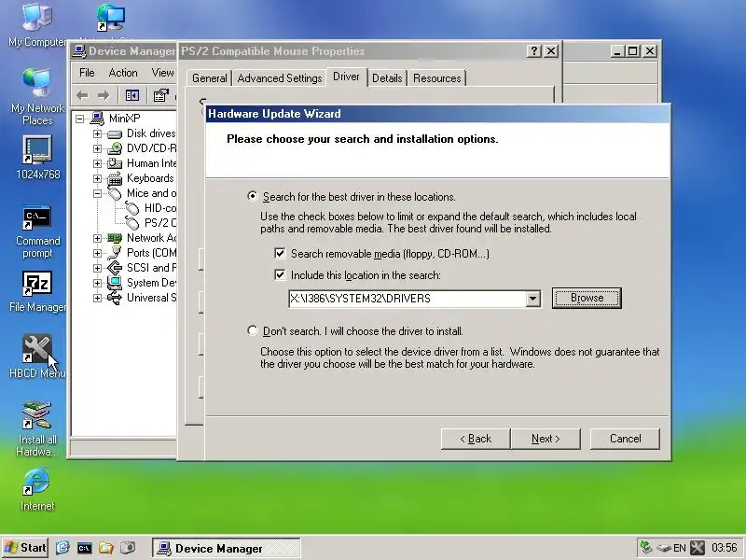The image size is (746, 560).
Task: Expand Keyboards tree node
Action: [x=97, y=178]
